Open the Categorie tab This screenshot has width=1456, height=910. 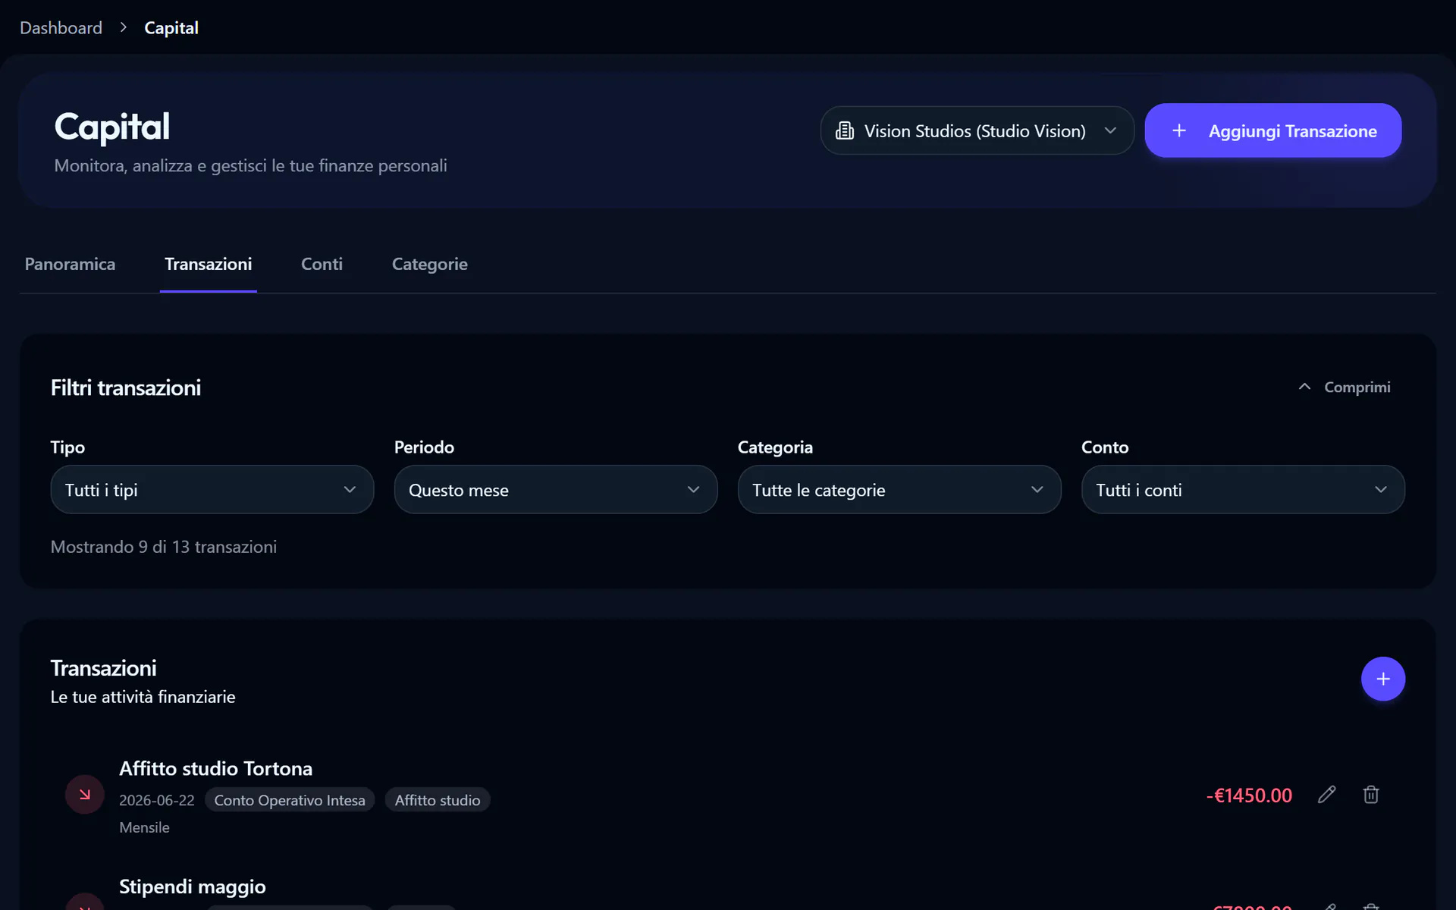(x=429, y=264)
